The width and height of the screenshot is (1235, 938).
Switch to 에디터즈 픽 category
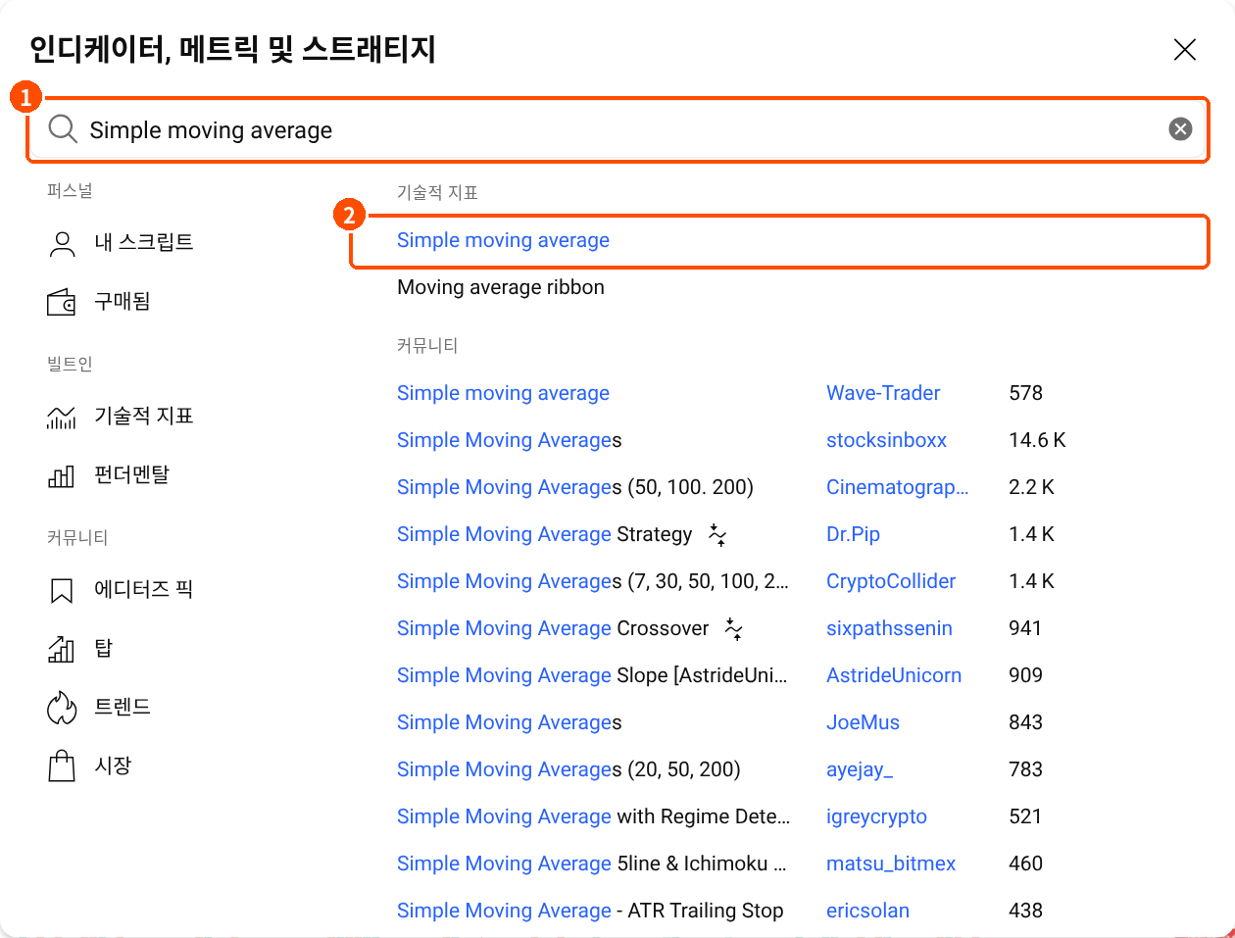(x=144, y=589)
